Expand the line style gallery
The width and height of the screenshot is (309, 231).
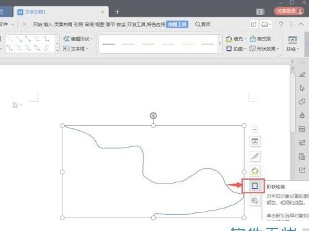coord(220,44)
